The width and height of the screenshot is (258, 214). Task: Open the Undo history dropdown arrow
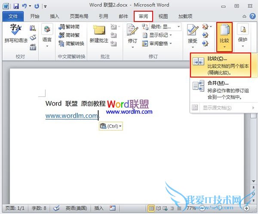(x=30, y=6)
